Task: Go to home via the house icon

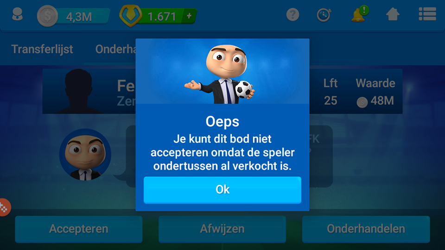Action: pyautogui.click(x=393, y=14)
